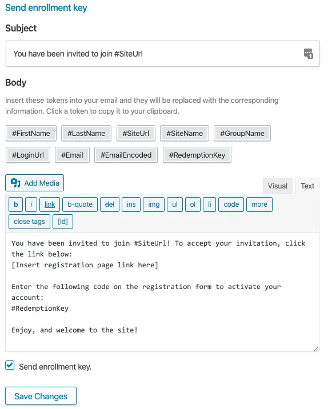Click the Add Media button

pos(34,183)
